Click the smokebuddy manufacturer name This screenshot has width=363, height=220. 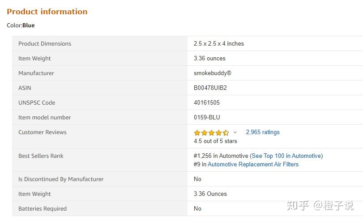point(212,73)
